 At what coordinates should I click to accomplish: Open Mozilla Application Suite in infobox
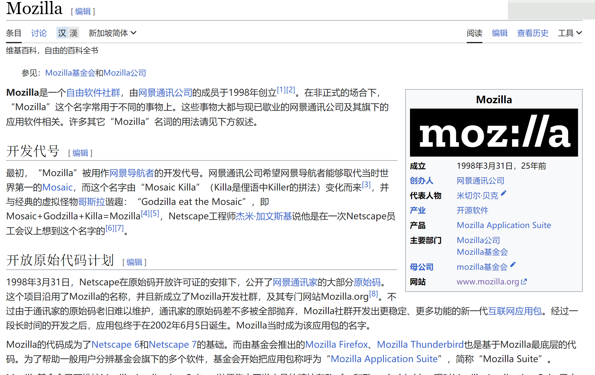click(504, 225)
